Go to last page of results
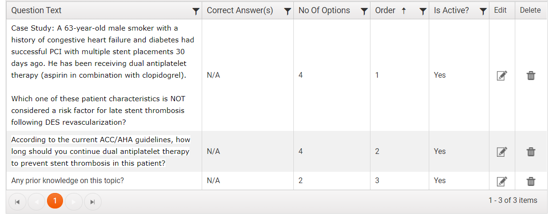Viewport: 551px width, 217px height. pos(93,202)
